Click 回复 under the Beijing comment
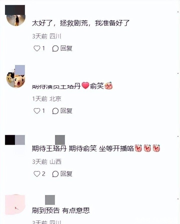 click(66, 111)
